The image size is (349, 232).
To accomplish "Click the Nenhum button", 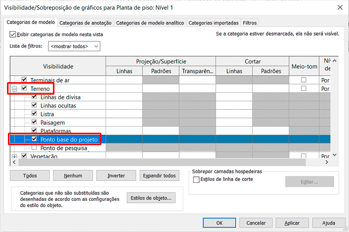I will point(73,175).
